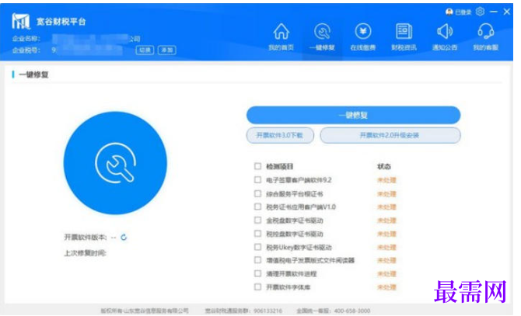Screen dimensions: 521x316
Task: Click 未处理 status of 税务证书应用客户端V1.0
Action: (x=386, y=207)
